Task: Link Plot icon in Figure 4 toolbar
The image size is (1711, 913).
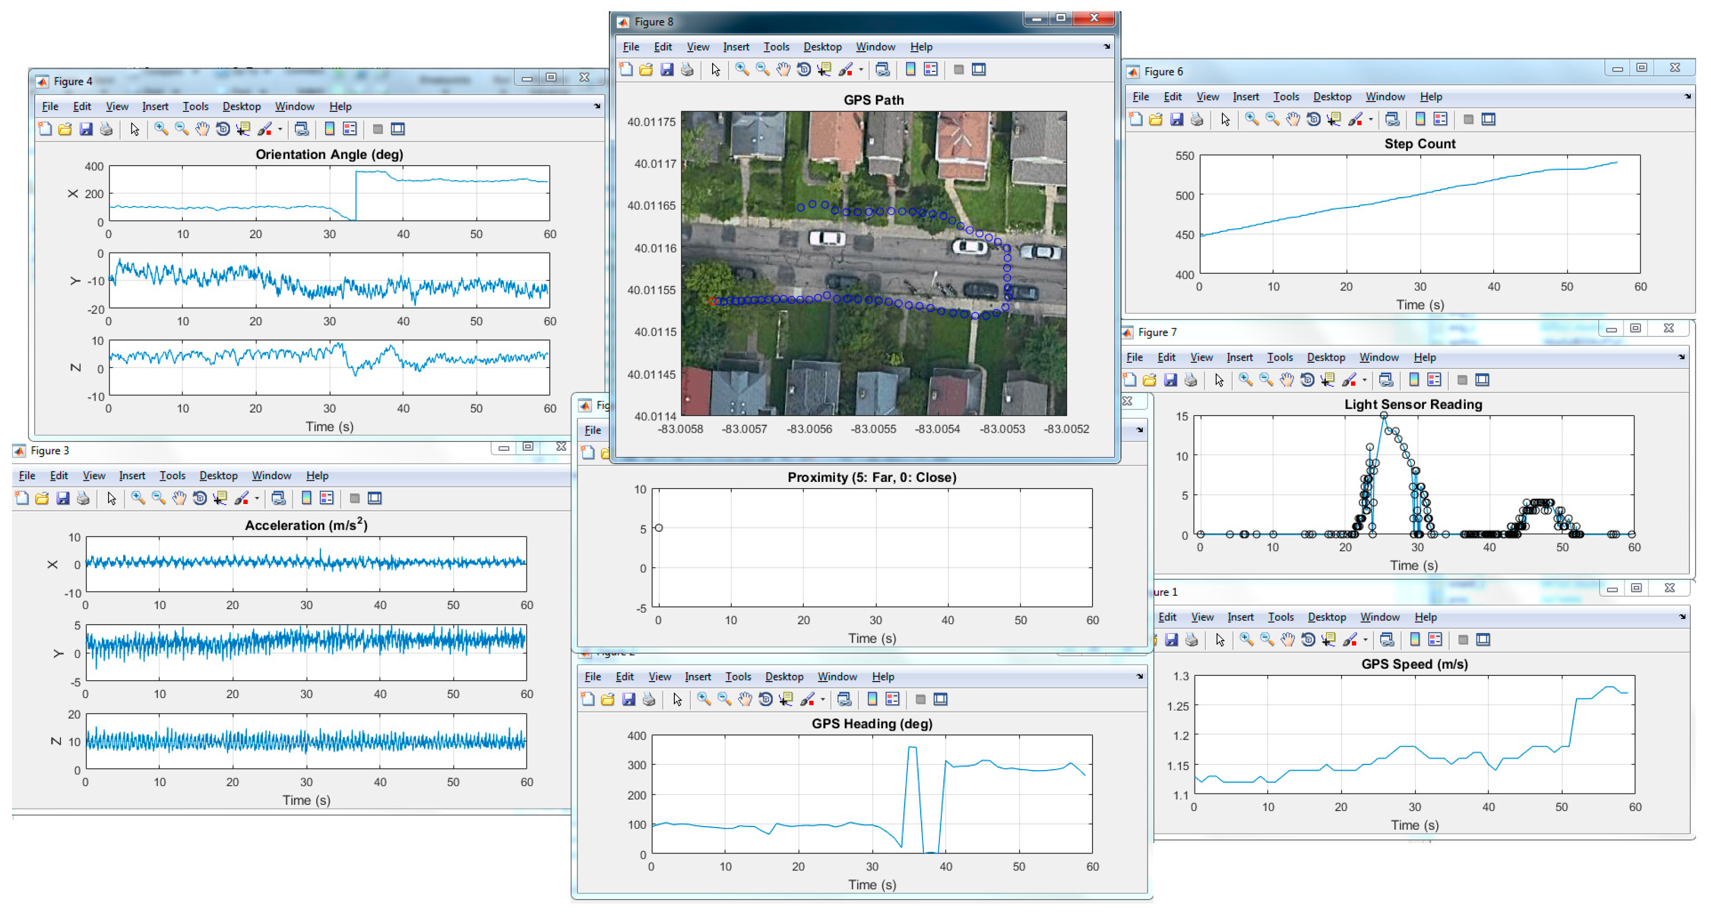Action: coord(301,129)
